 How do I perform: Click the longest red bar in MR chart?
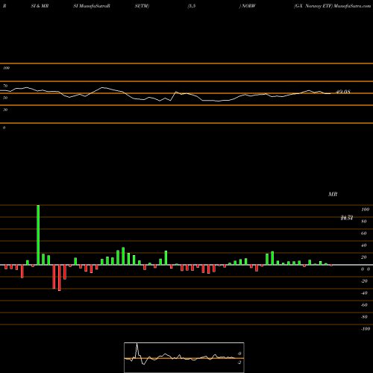(60, 278)
